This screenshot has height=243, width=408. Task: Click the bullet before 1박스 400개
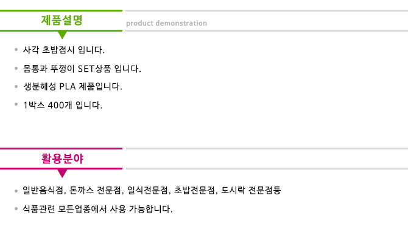pyautogui.click(x=16, y=104)
